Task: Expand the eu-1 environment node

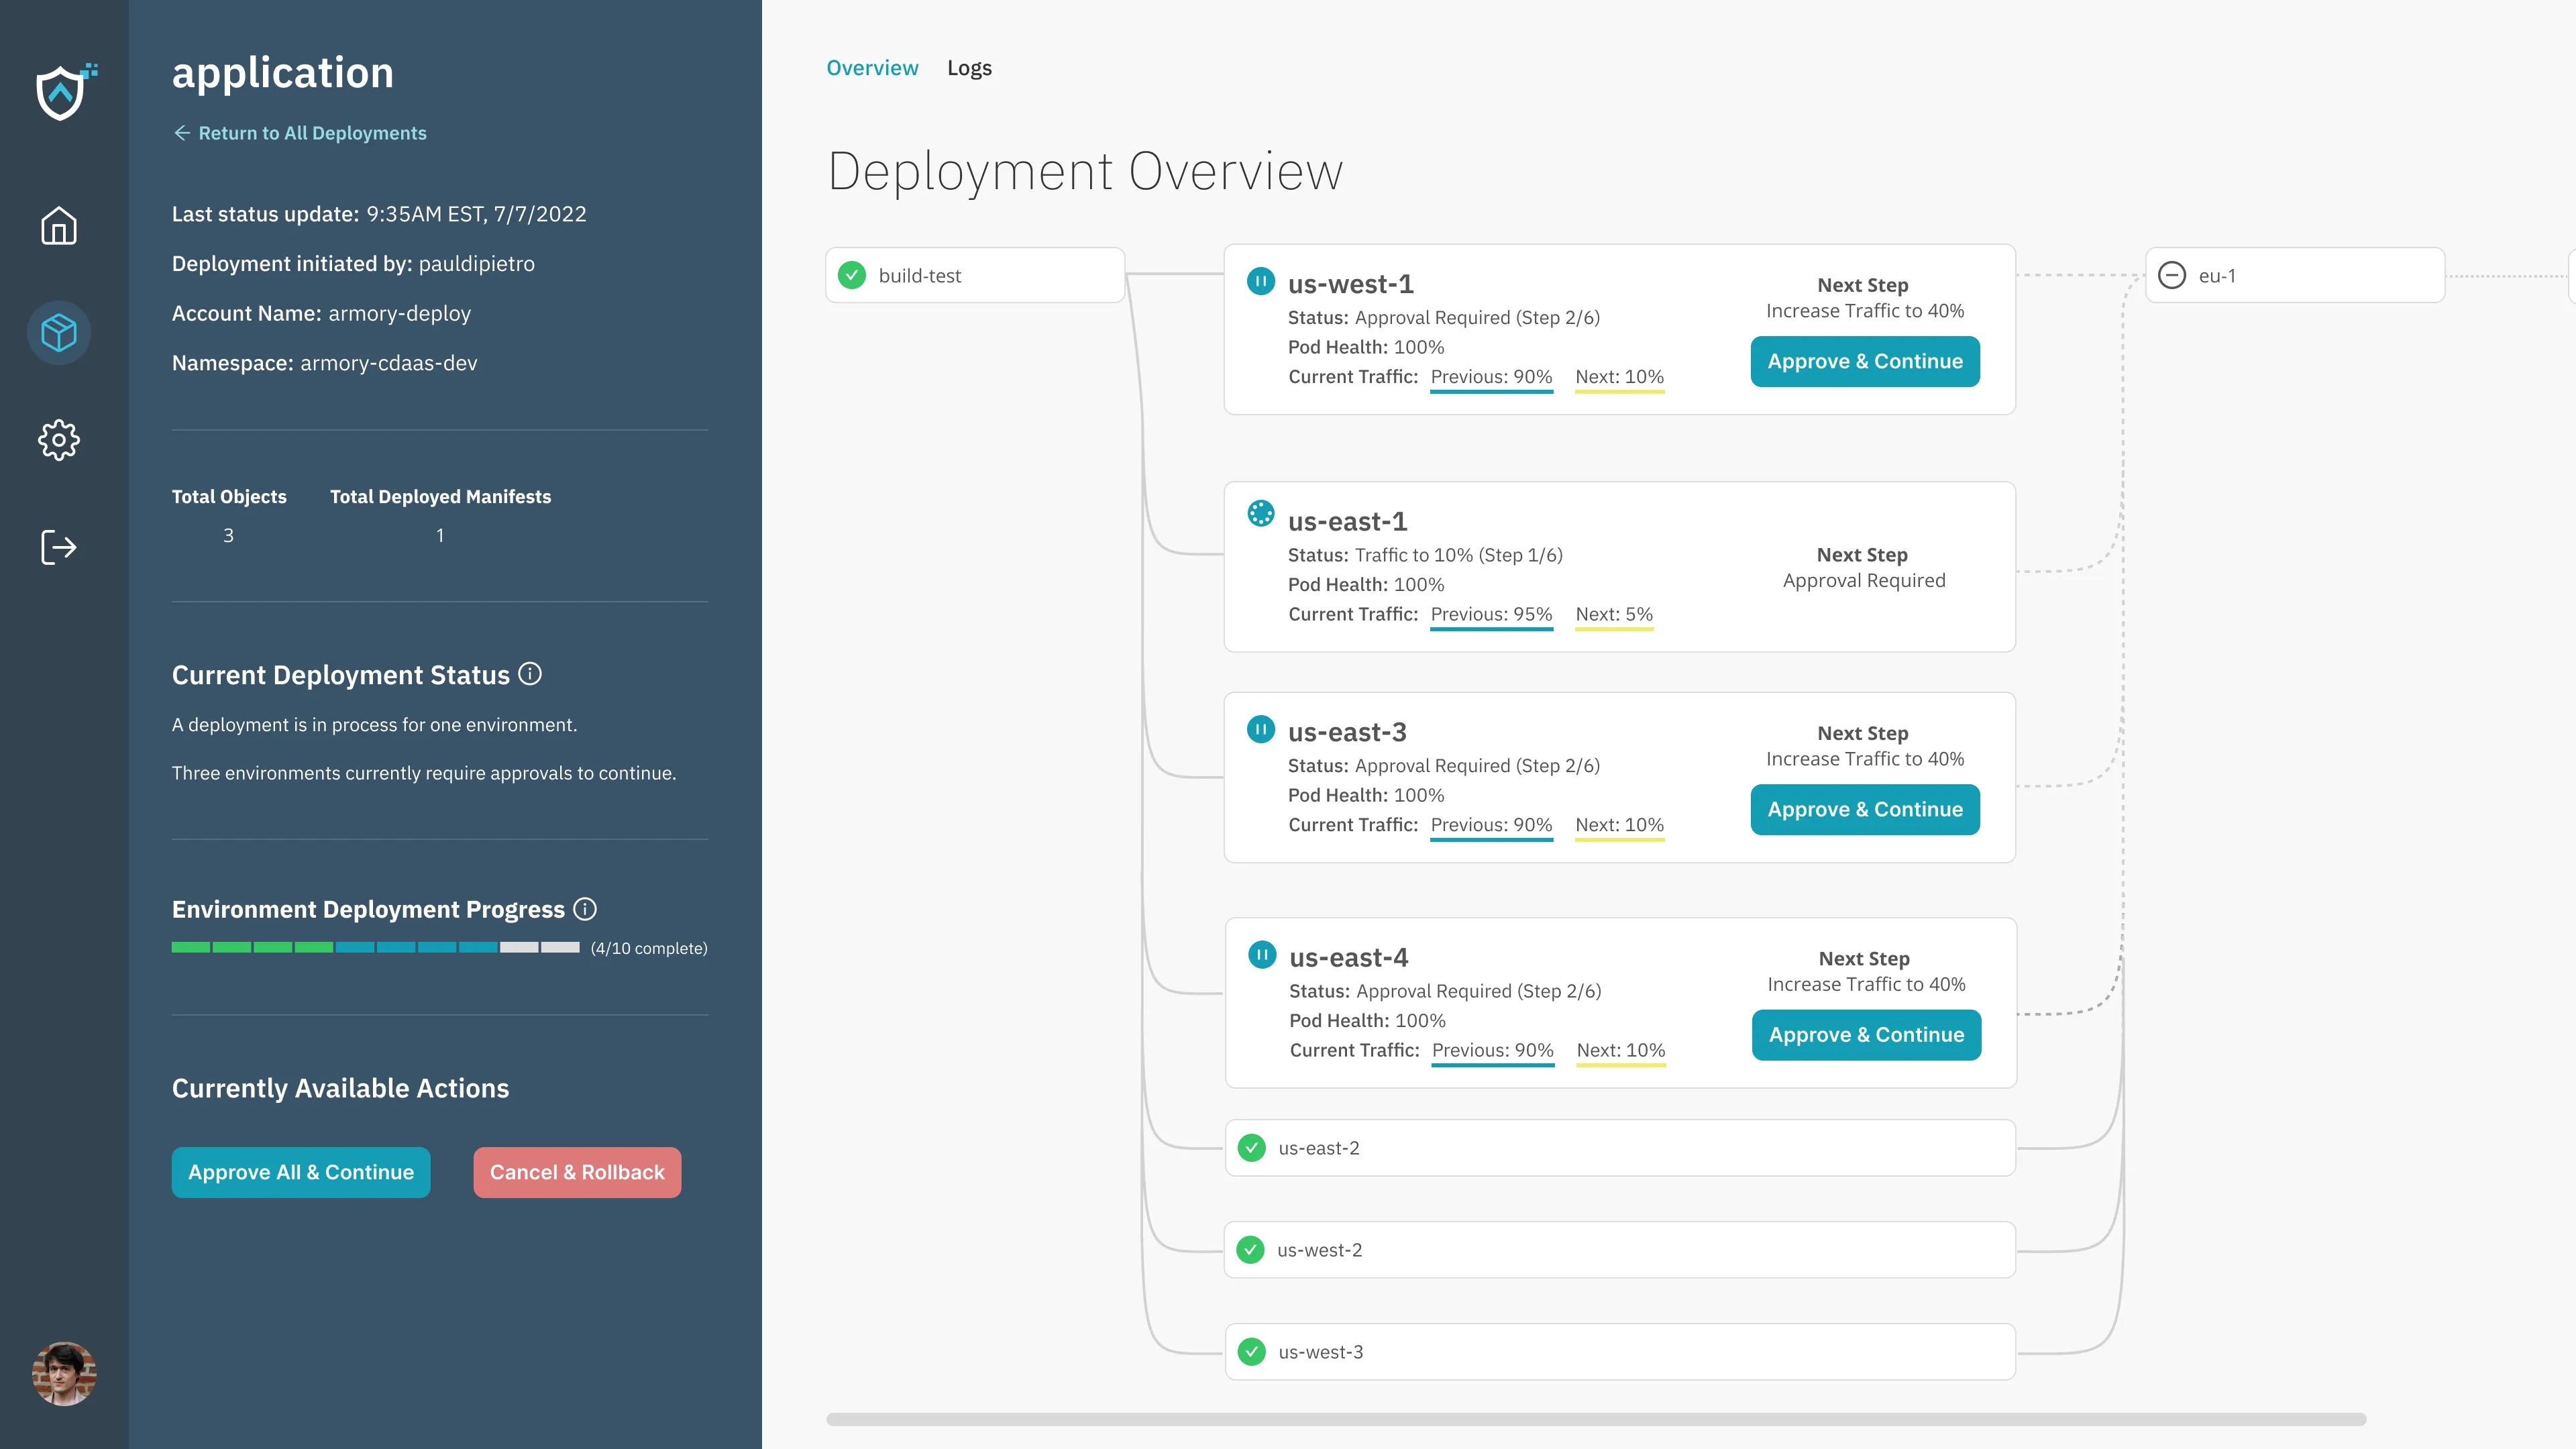Action: (2172, 275)
